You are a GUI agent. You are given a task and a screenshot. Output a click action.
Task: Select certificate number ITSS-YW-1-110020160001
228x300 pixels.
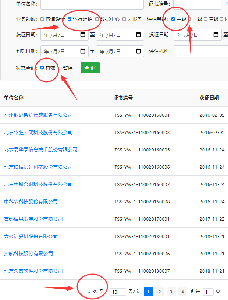coord(141,115)
